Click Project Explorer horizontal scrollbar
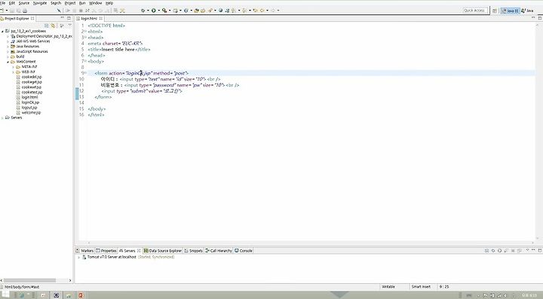This screenshot has height=299, width=543. pyautogui.click(x=29, y=280)
